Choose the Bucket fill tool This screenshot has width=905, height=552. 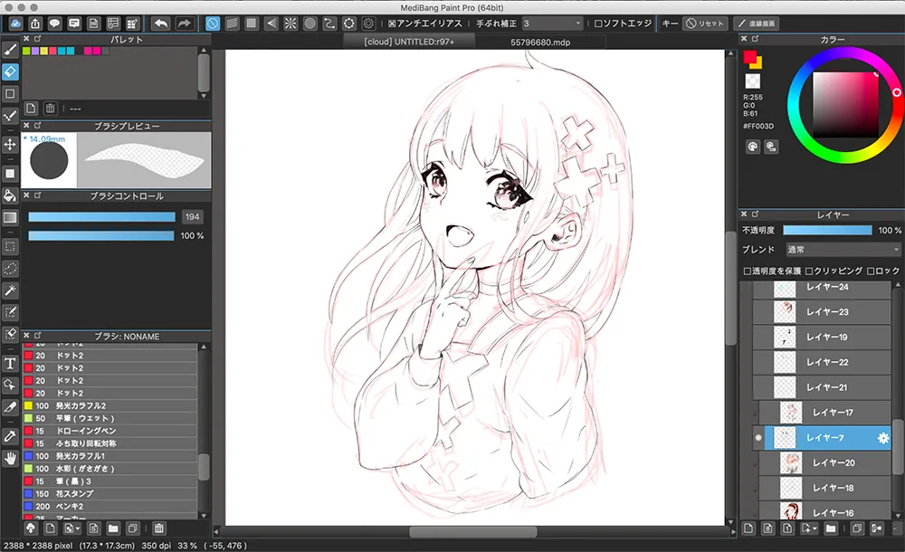click(x=10, y=195)
